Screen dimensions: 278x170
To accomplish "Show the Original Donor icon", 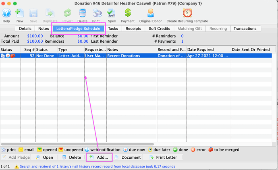I will 151,13.
